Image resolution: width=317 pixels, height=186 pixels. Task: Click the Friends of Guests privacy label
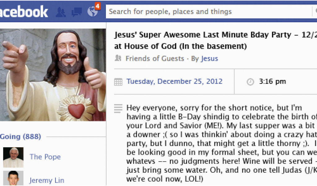coord(155,59)
